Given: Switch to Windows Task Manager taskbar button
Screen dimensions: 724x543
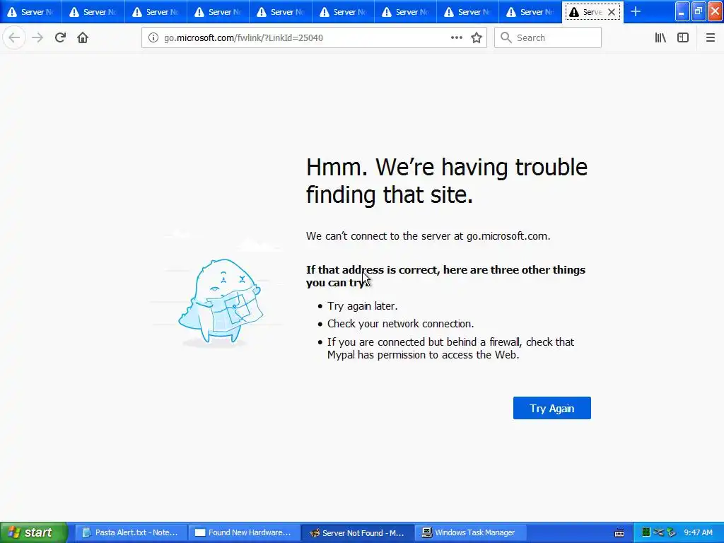Looking at the screenshot, I should (x=470, y=532).
